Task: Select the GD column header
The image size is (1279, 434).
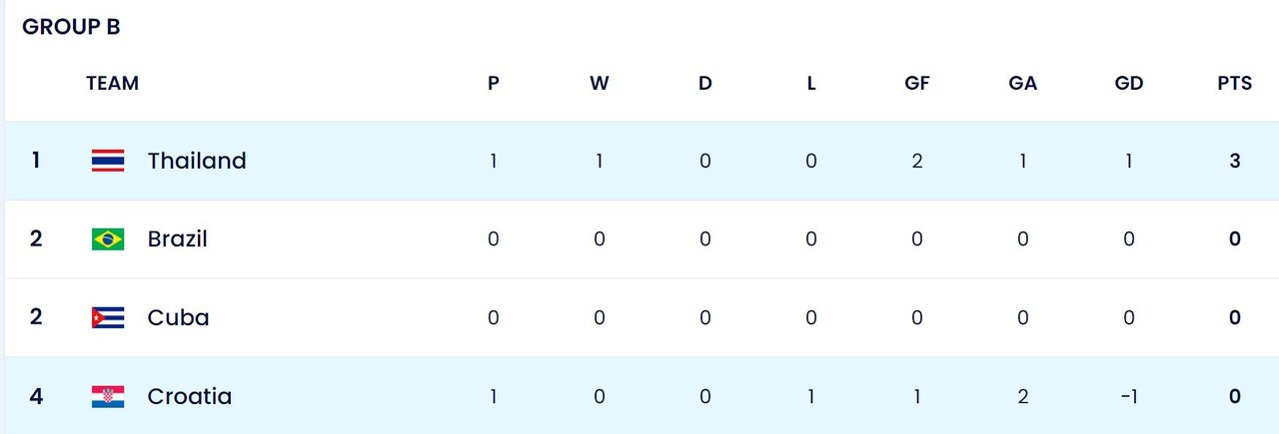Action: point(1129,84)
